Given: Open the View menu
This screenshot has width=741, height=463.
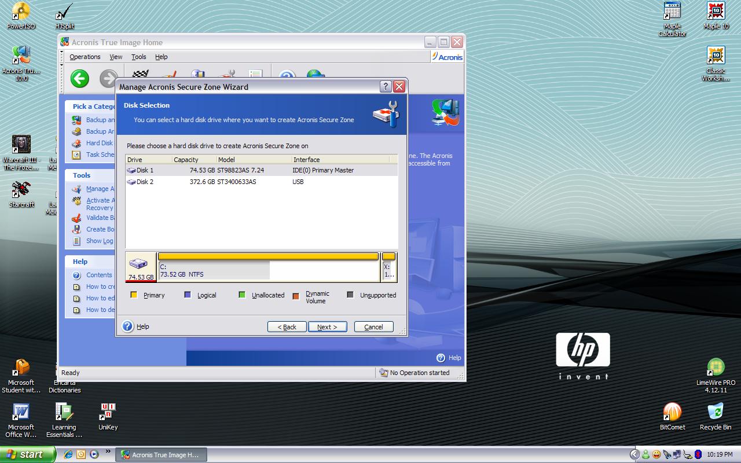Looking at the screenshot, I should pyautogui.click(x=116, y=57).
